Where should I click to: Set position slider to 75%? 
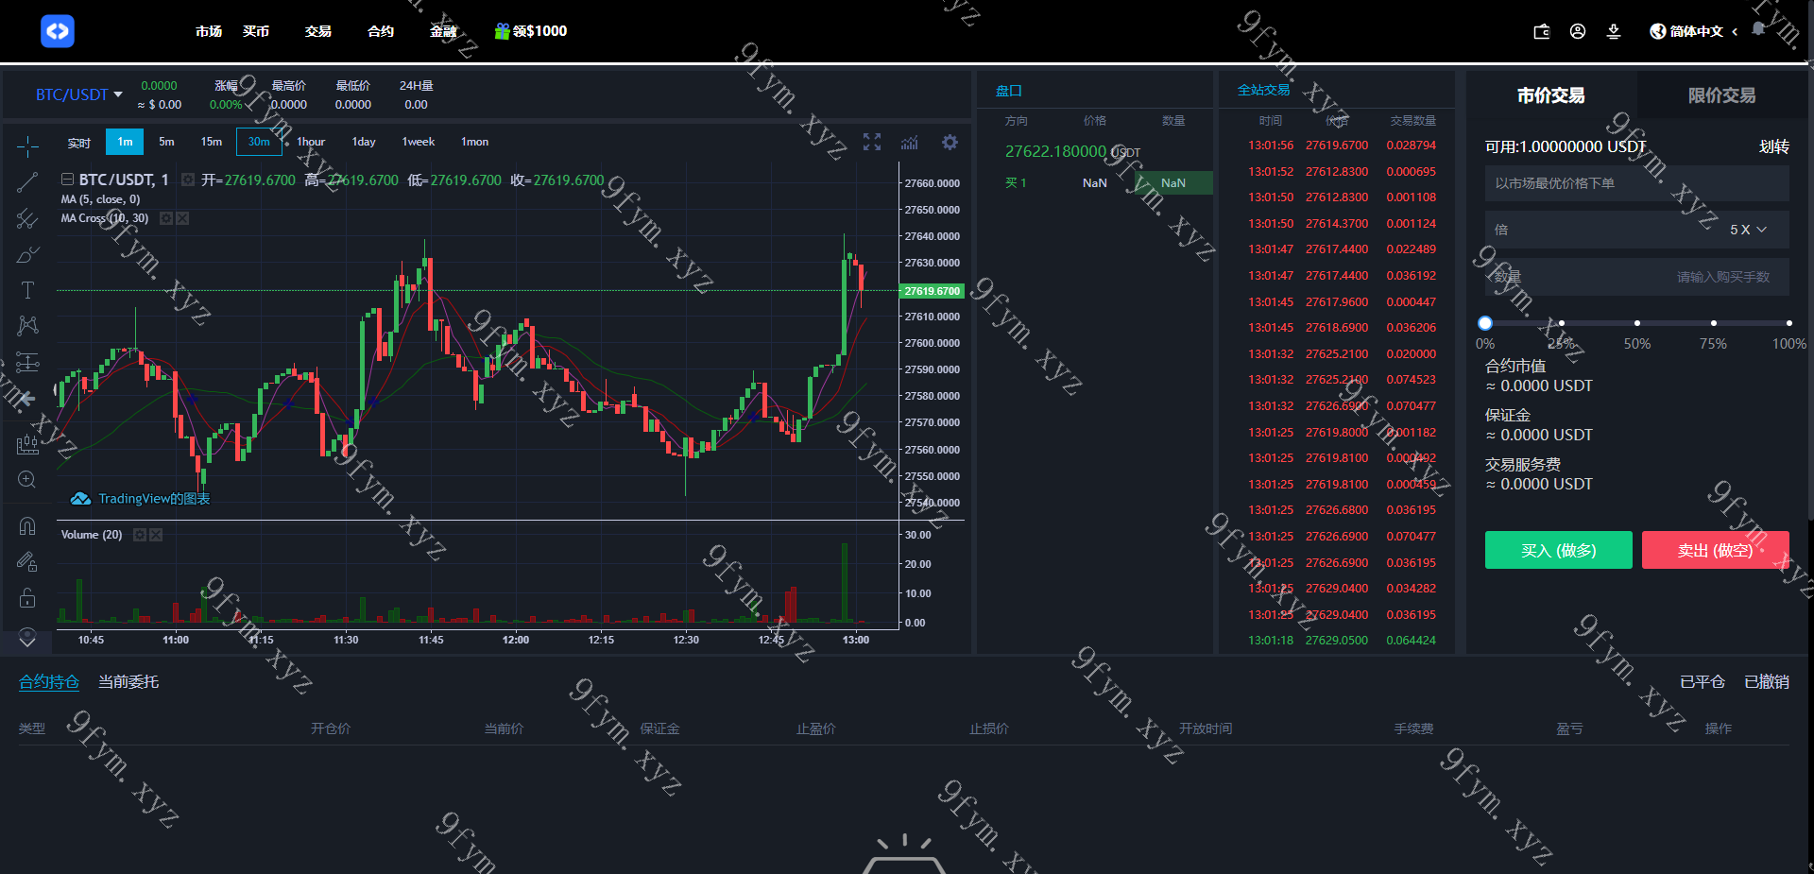1713,323
